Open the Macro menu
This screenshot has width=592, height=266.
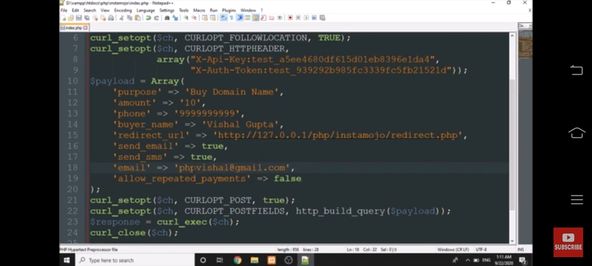tap(199, 10)
